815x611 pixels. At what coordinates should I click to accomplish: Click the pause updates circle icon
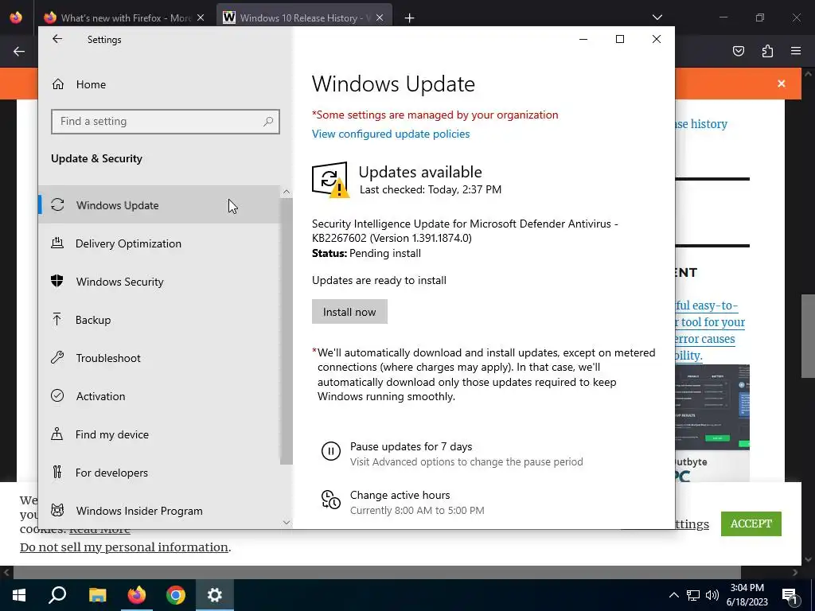pyautogui.click(x=330, y=451)
